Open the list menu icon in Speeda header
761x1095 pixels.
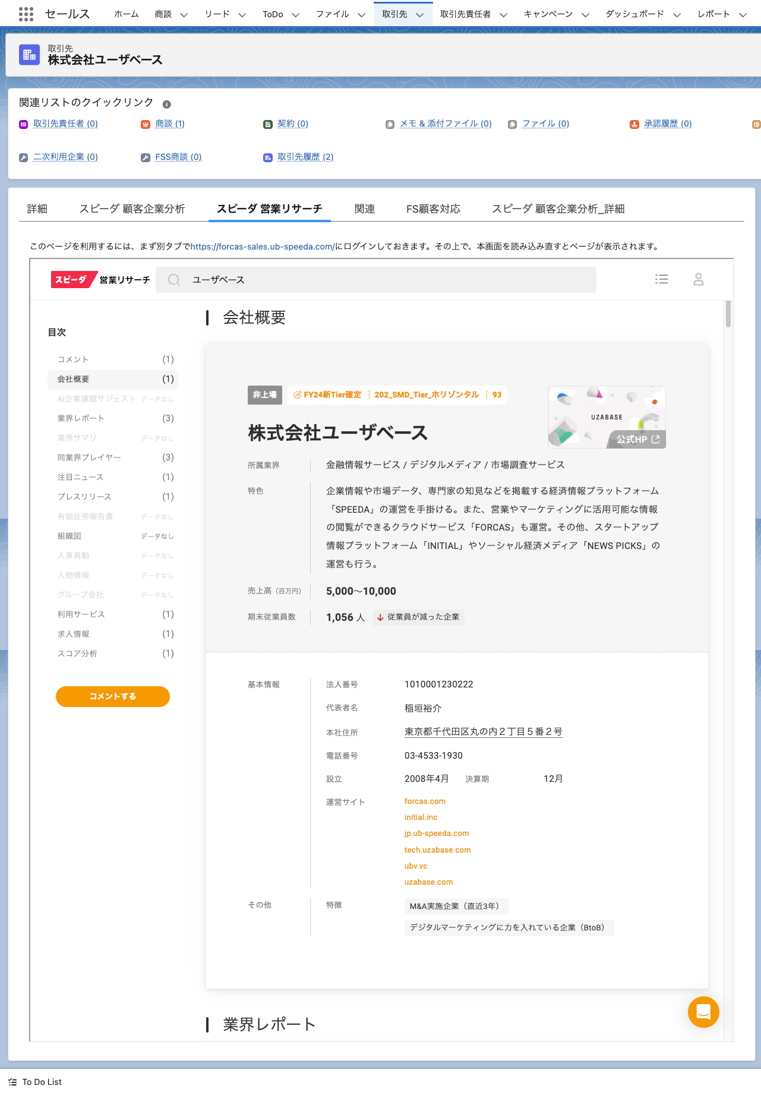tap(662, 279)
